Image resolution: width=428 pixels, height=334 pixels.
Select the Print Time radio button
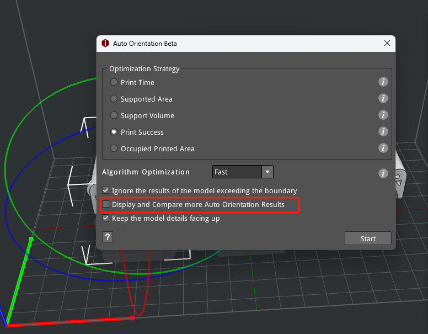(x=114, y=82)
